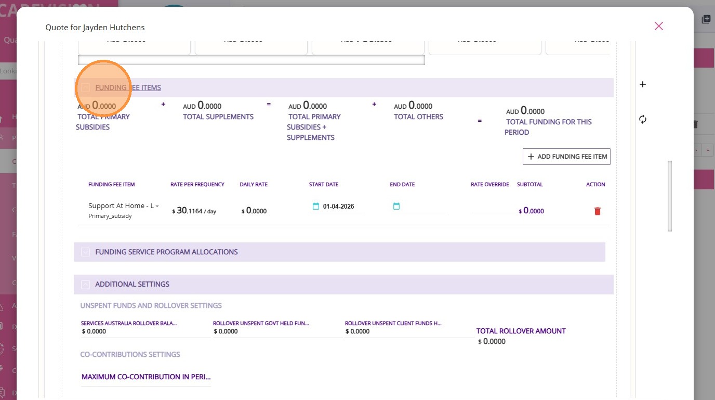This screenshot has width=715, height=400.
Task: Delete the Support At Home funding fee item
Action: click(x=598, y=211)
